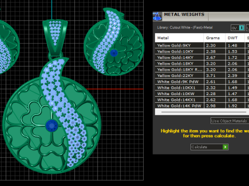
Task: Select the Yellow Gold:22KY row
Action: click(x=202, y=75)
